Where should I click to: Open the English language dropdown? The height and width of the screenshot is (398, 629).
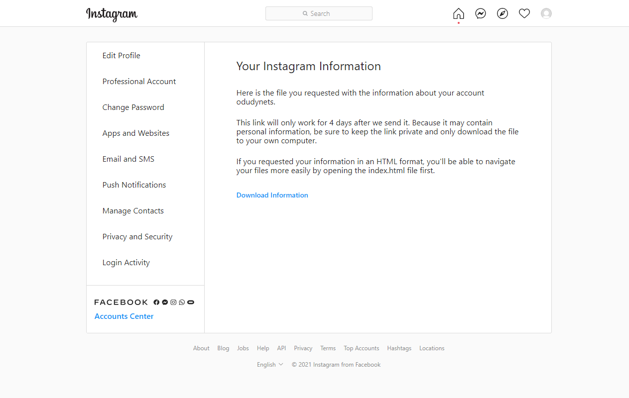coord(270,365)
